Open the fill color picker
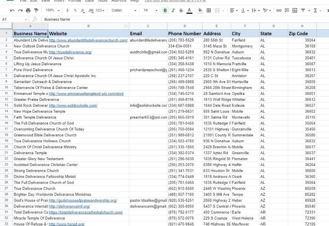The image size is (329, 226). tap(200, 11)
